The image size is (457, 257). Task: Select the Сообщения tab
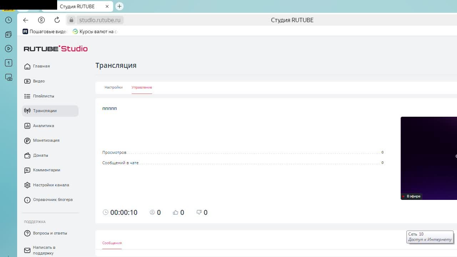click(x=112, y=243)
